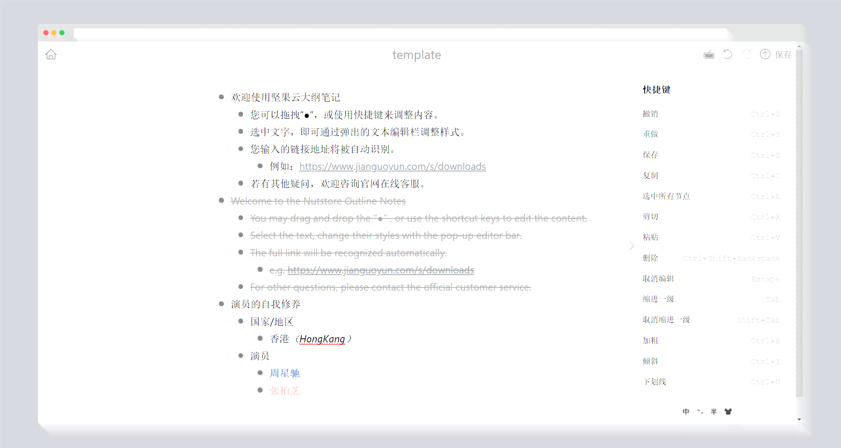Click the vertical scrollbar up arrow
The width and height of the screenshot is (841, 448).
point(799,46)
